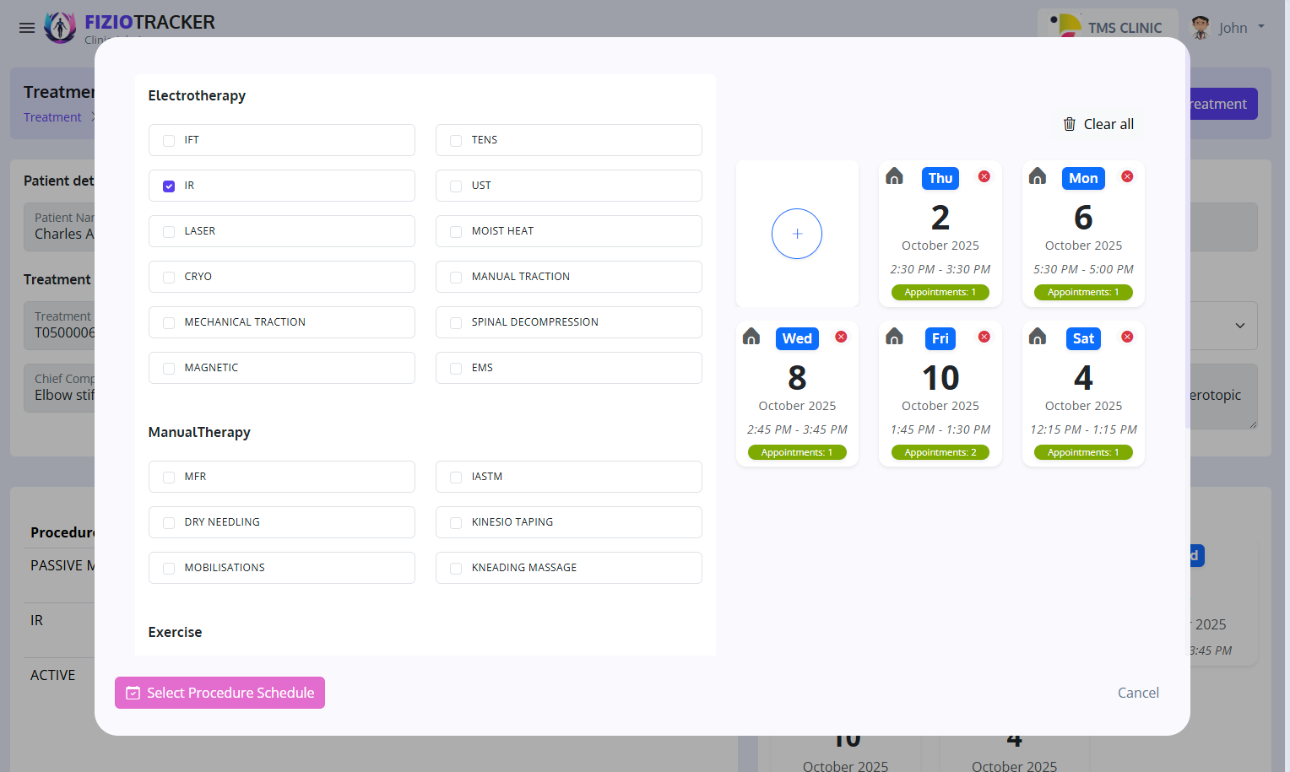Image resolution: width=1290 pixels, height=772 pixels.
Task: Click home icon on Thu 2 card
Action: (x=894, y=176)
